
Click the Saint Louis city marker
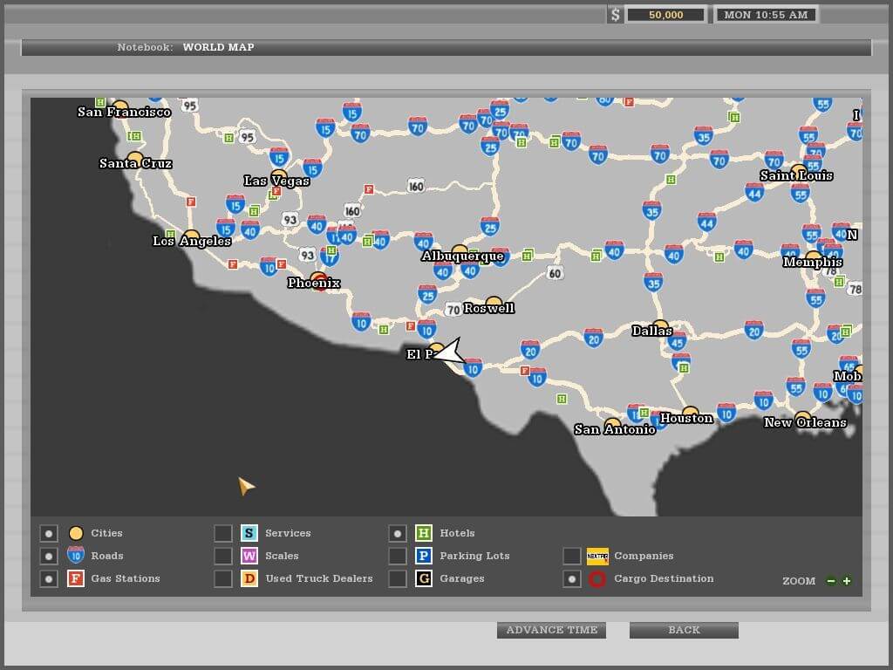click(798, 171)
